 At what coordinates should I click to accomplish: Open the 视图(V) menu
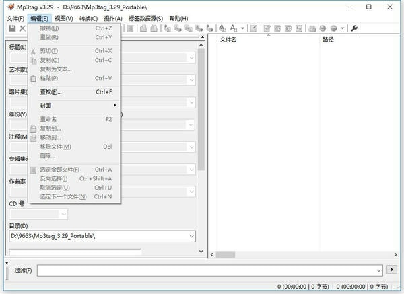pos(64,19)
